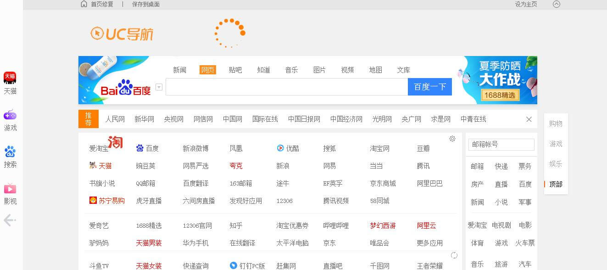Viewport: 607px width, 270px height.
Task: Click the 优酷 play icon
Action: point(280,148)
